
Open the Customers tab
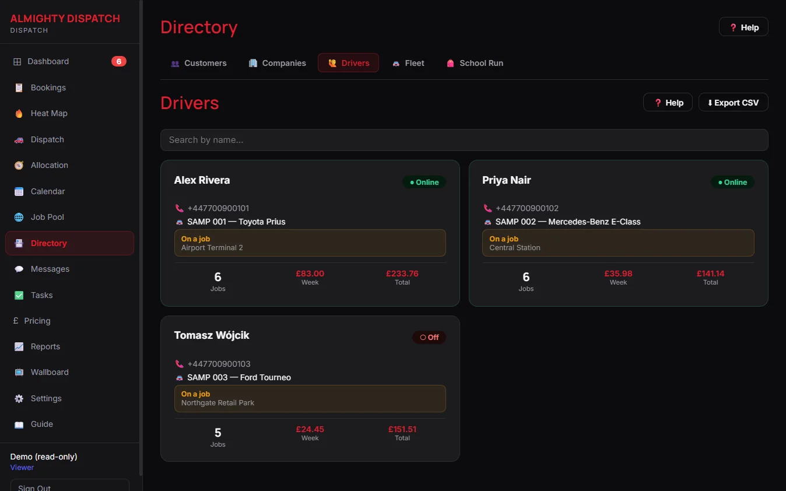click(198, 63)
